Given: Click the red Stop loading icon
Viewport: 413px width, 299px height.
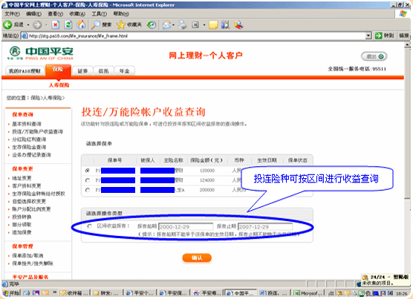Looking at the screenshot, I should pos(55,25).
